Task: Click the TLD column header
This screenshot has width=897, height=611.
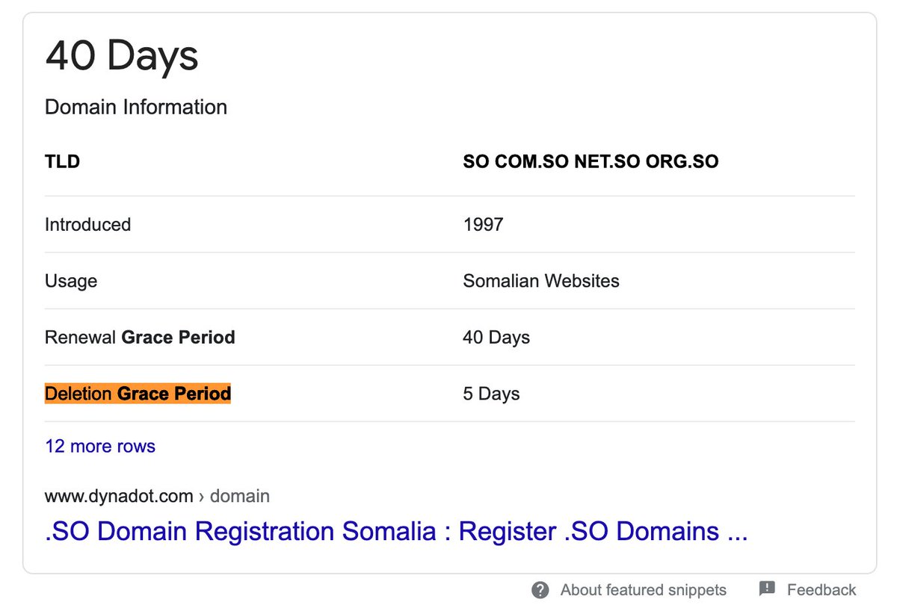Action: coord(63,161)
